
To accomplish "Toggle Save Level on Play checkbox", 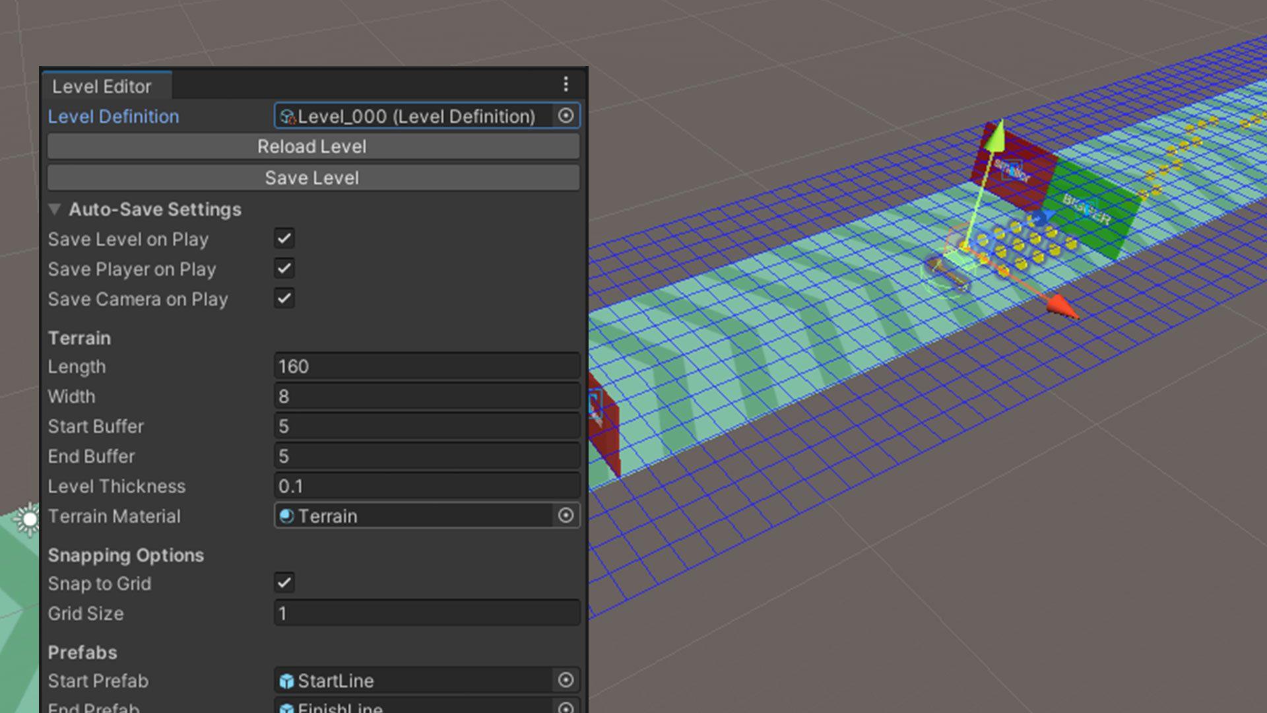I will point(283,238).
